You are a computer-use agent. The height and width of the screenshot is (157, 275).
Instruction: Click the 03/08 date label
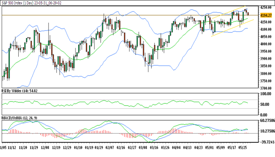point(143,148)
